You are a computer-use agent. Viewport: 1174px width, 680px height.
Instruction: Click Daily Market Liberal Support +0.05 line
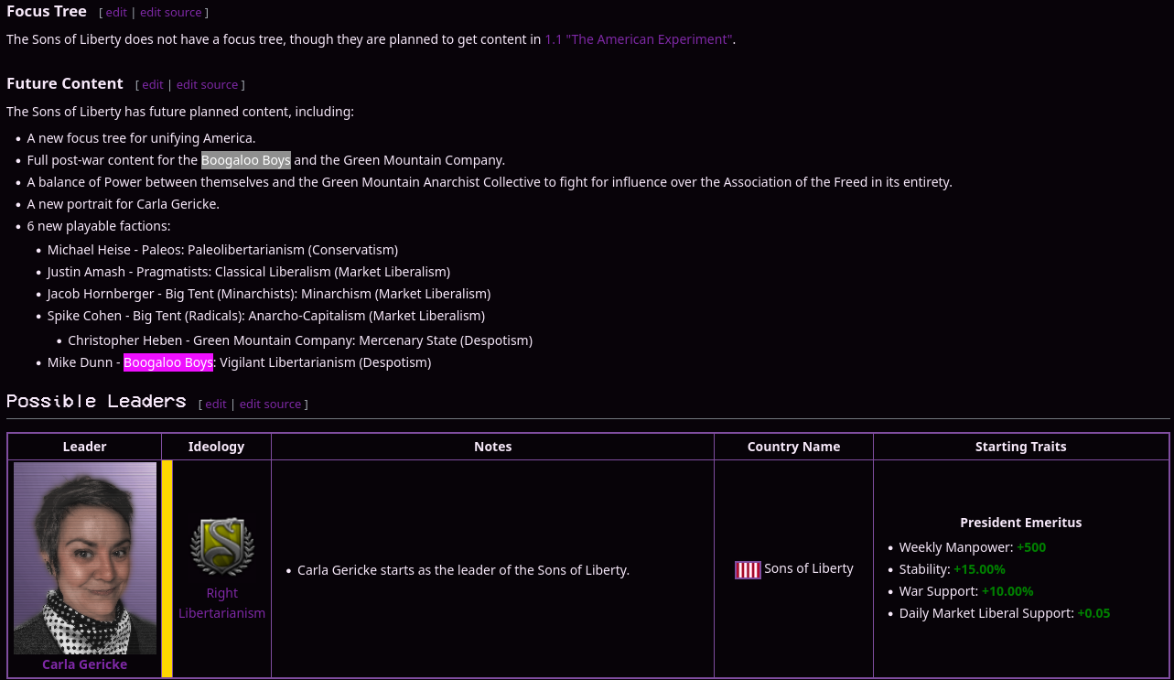click(1005, 613)
